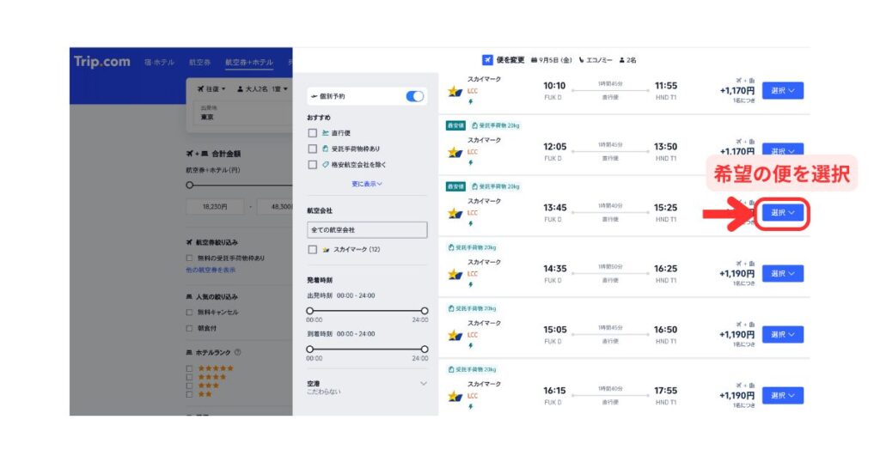Check the 直行便 checkbox

(x=313, y=133)
